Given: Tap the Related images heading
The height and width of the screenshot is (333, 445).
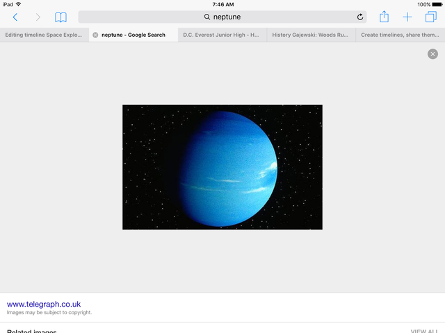Looking at the screenshot, I should pos(32,331).
